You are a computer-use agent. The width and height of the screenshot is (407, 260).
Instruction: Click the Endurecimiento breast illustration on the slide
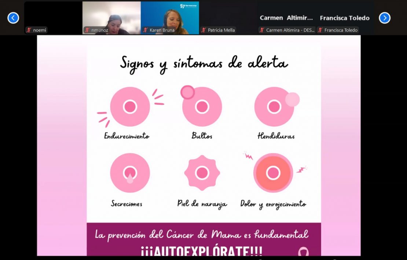[x=130, y=107]
